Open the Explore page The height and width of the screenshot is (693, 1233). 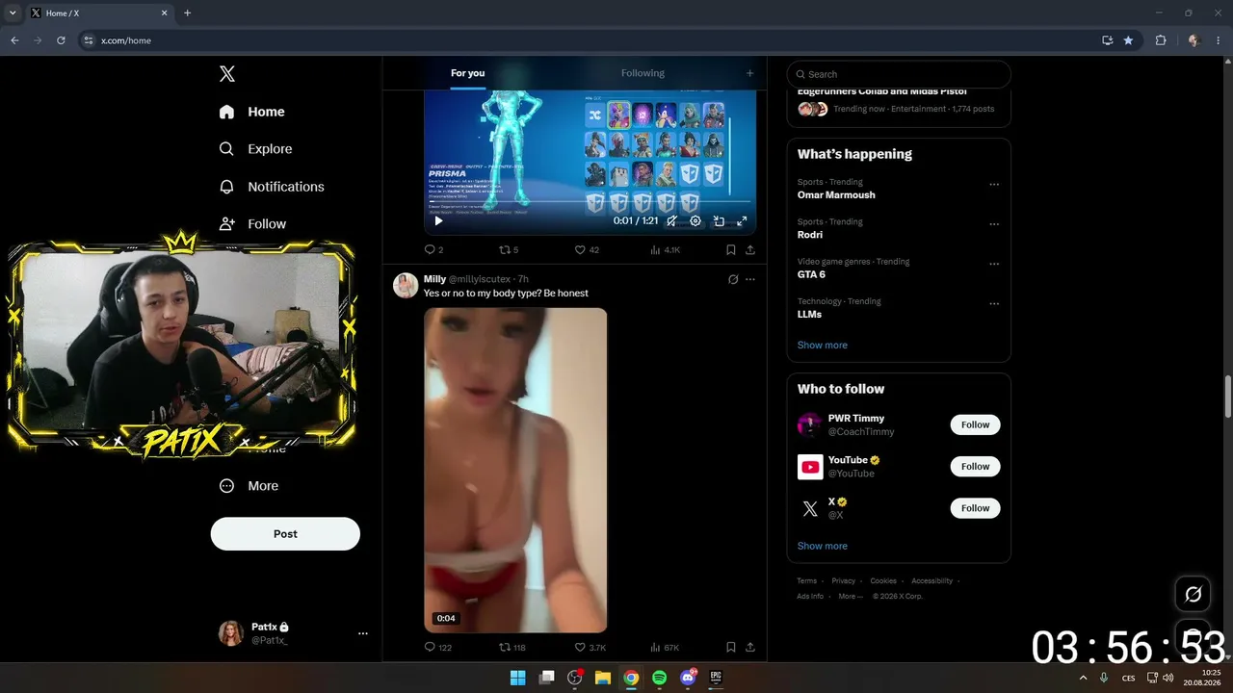(255, 149)
